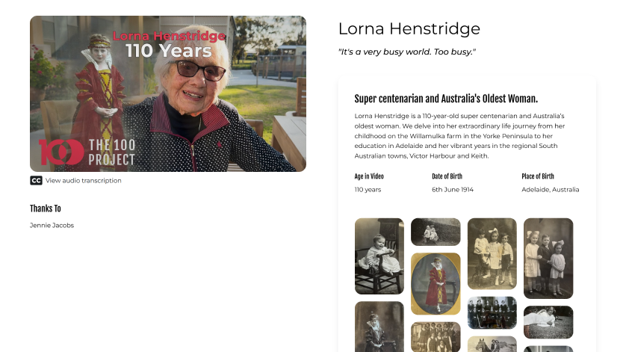Click the 6th June 1914 birth date
The image size is (626, 352).
point(453,190)
